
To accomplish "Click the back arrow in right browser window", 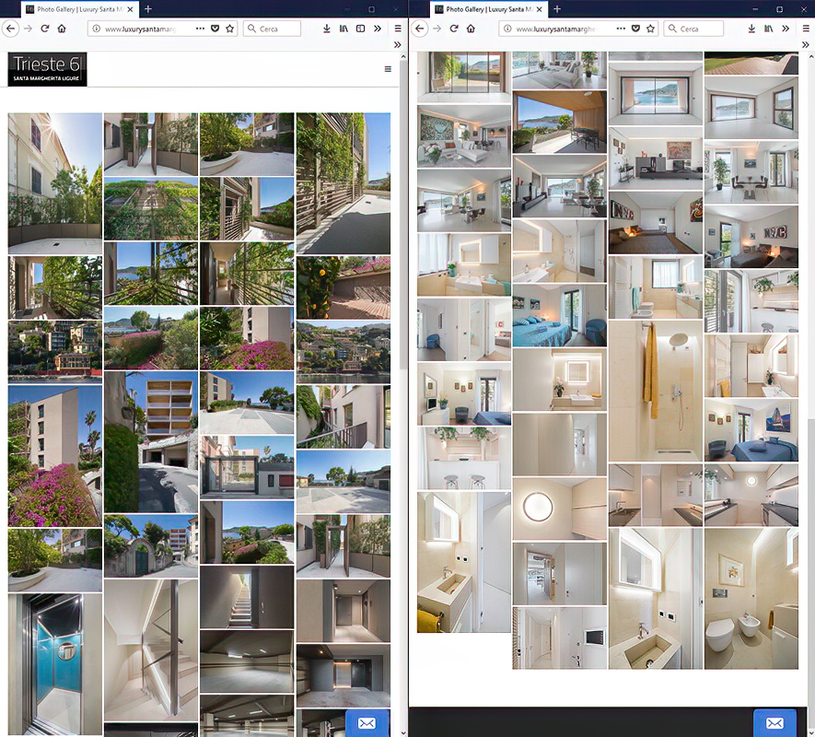I will coord(420,29).
